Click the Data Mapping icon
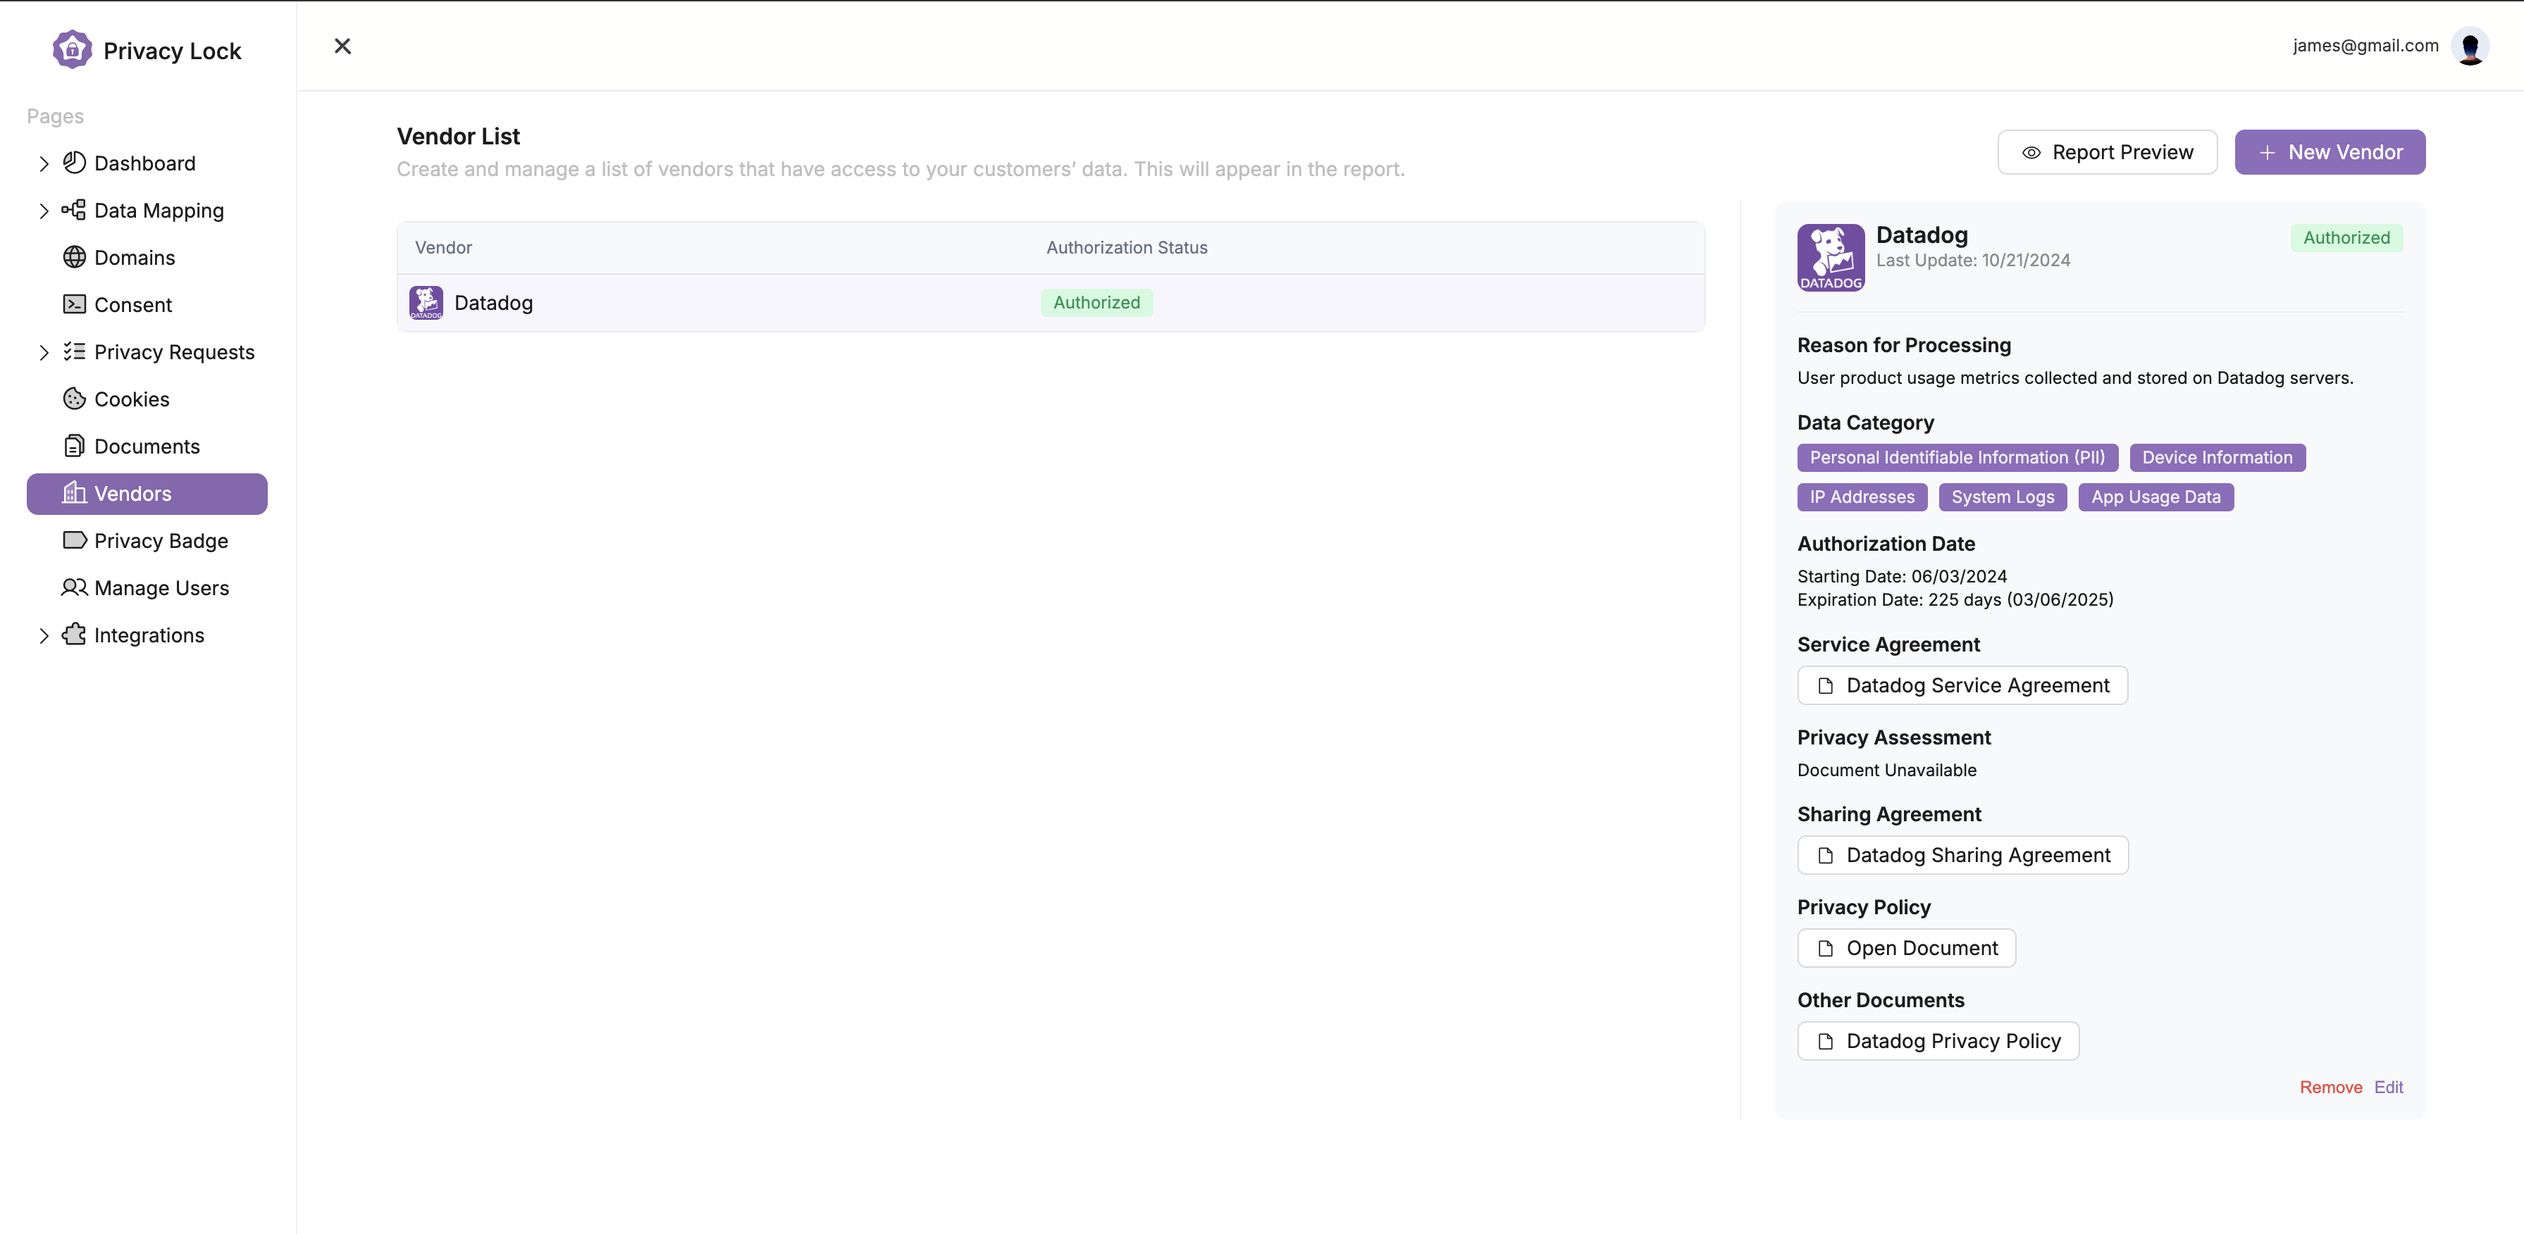 [x=74, y=211]
